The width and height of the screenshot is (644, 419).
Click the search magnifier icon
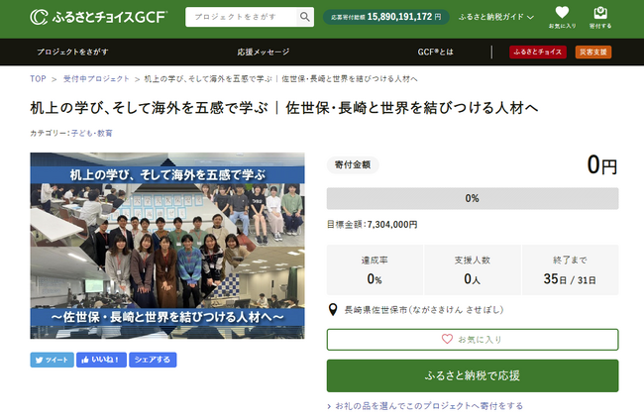305,17
